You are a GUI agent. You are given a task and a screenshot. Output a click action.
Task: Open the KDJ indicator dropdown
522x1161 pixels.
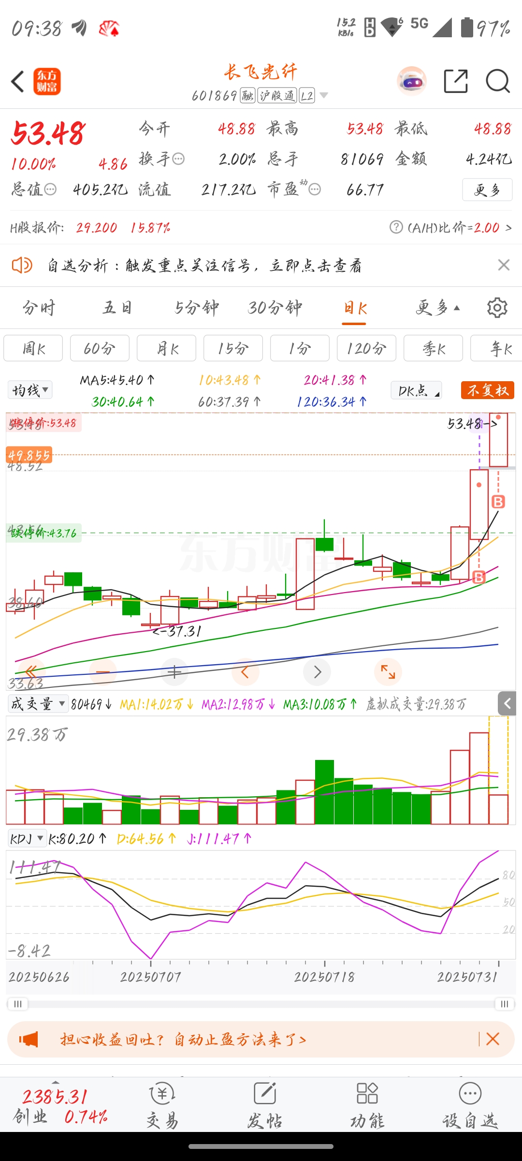(x=27, y=838)
